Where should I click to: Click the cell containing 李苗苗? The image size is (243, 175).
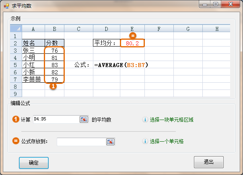click(x=33, y=79)
